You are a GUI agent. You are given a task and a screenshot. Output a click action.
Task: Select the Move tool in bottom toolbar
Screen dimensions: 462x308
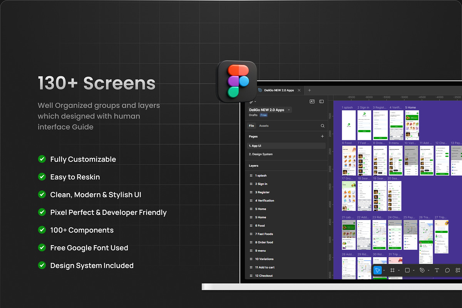click(378, 270)
